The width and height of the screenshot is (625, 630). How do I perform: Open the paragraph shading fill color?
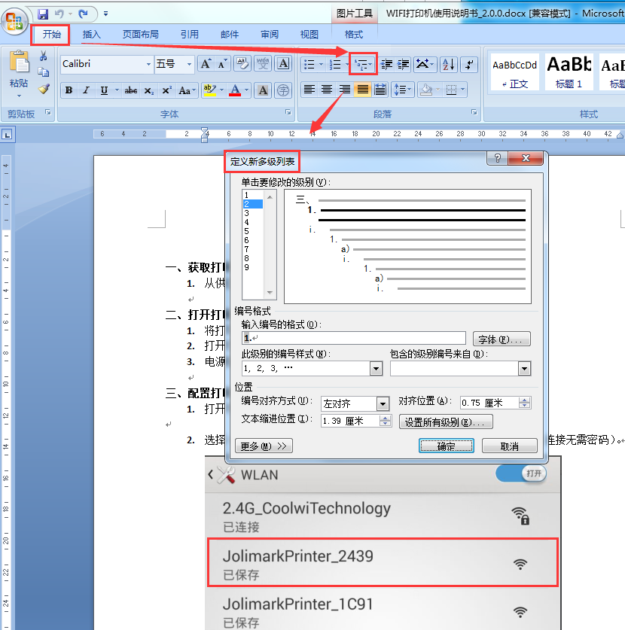coord(426,90)
